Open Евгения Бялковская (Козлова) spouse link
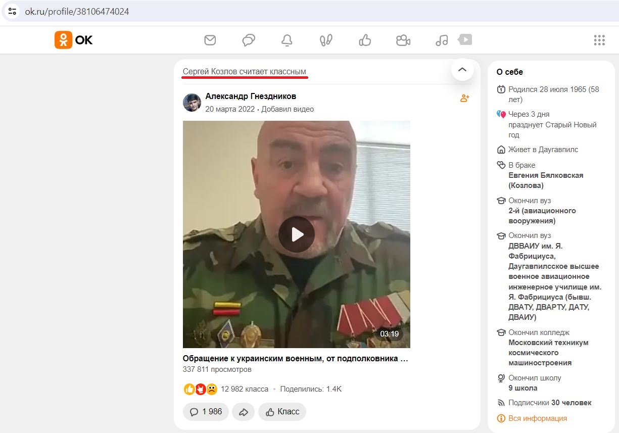This screenshot has height=433, width=619. [546, 180]
